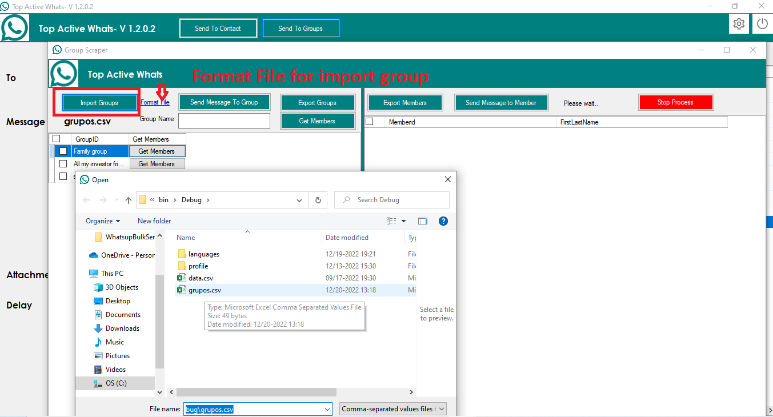Click Export Members button
This screenshot has width=773, height=417.
pos(405,103)
